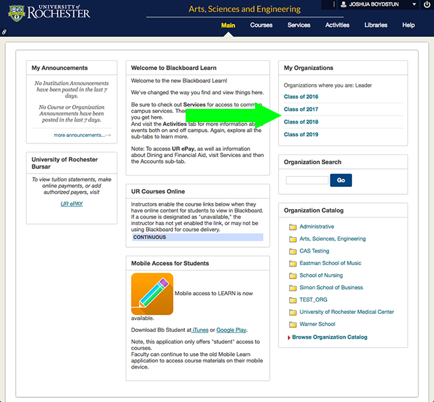434x402 pixels.
Task: Open the Eastman School of Music folder icon
Action: 292,264
